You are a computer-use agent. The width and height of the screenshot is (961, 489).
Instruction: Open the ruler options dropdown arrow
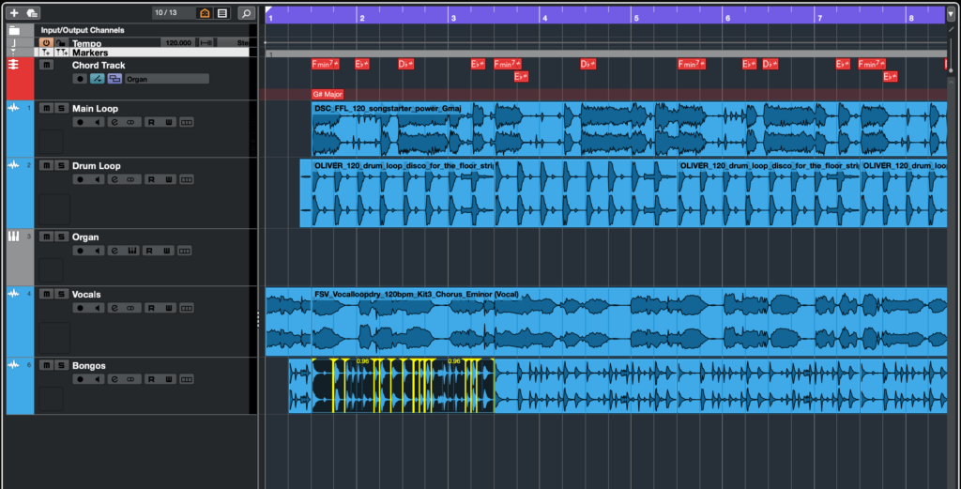(952, 13)
